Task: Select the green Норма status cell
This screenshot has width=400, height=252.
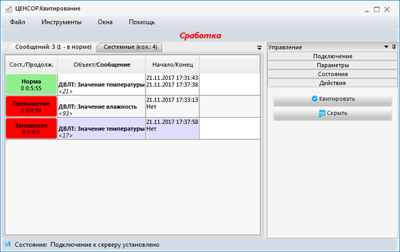Action: coord(31,84)
